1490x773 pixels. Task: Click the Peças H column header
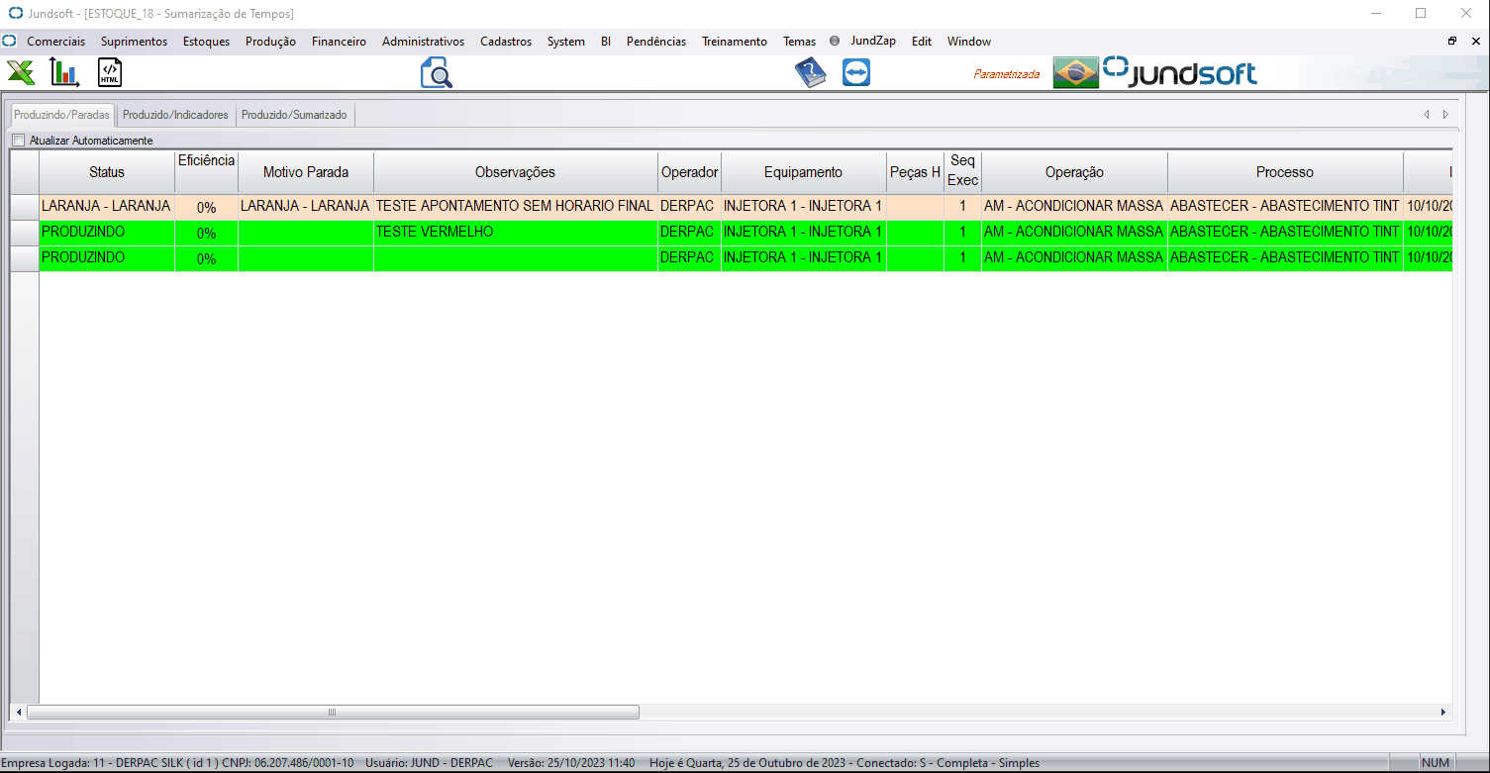pos(915,172)
